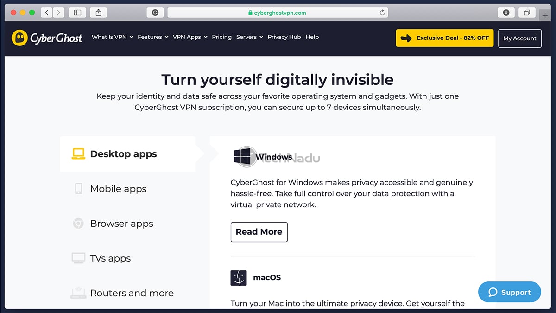Click the macOS heading

[267, 278]
